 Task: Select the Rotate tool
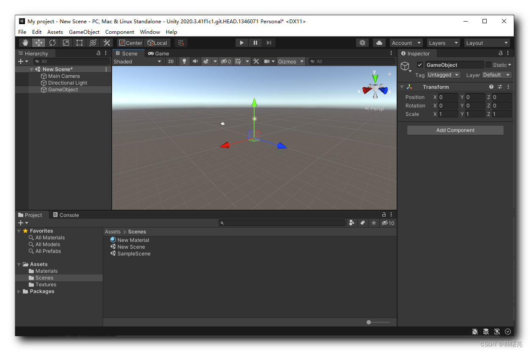coord(52,42)
